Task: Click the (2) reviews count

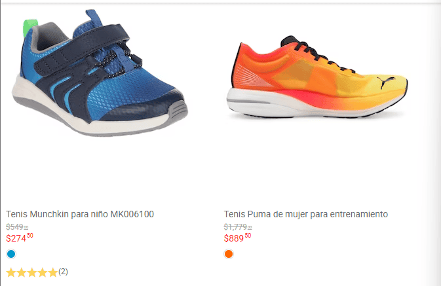Action: pos(64,272)
